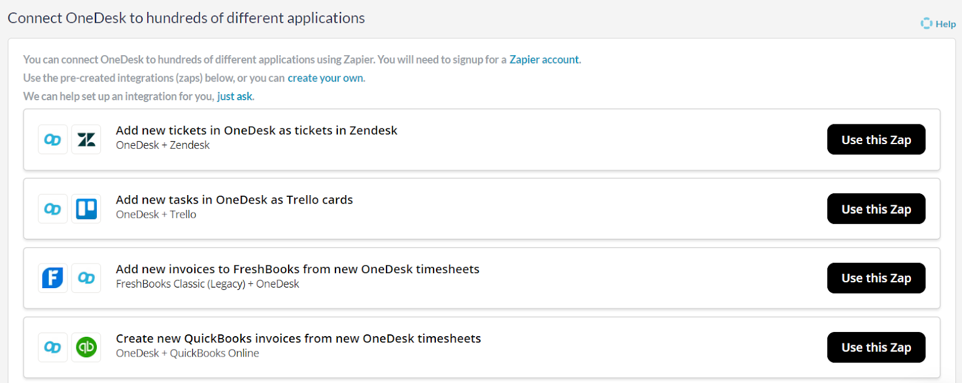The height and width of the screenshot is (383, 962).
Task: Click the Trello logo icon
Action: coord(86,209)
